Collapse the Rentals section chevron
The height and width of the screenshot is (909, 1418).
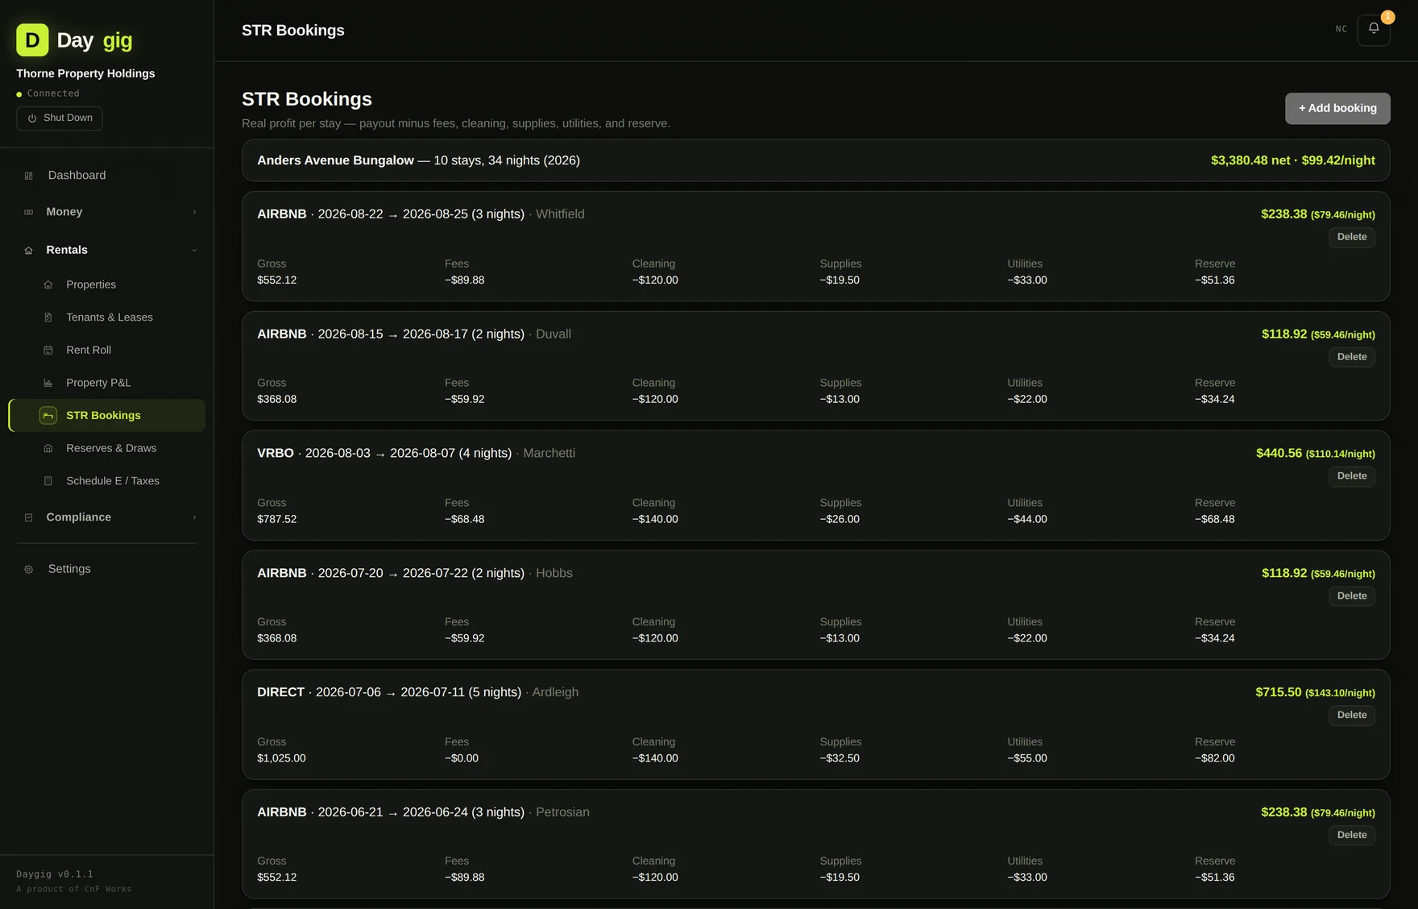(194, 250)
